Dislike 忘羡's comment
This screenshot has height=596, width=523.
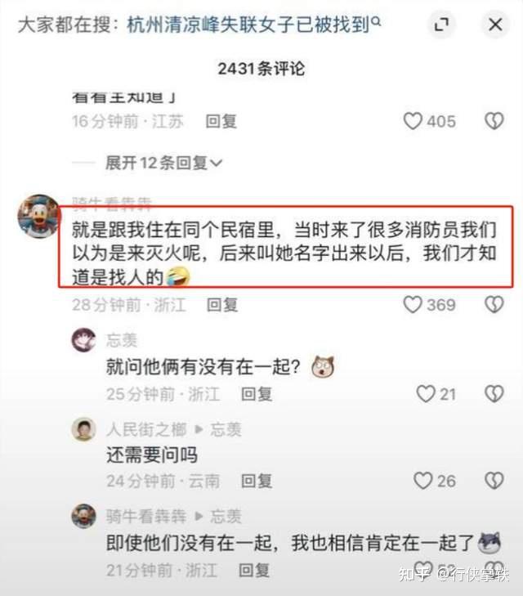(494, 394)
